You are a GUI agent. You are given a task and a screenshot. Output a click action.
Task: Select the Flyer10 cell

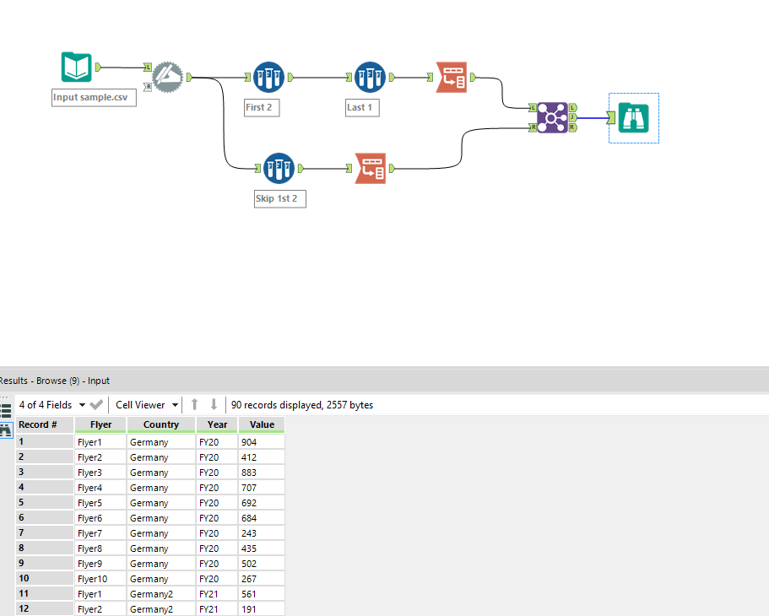[100, 579]
